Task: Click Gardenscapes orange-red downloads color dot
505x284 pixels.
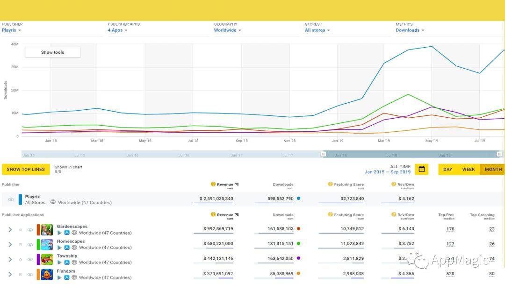Action: click(298, 229)
